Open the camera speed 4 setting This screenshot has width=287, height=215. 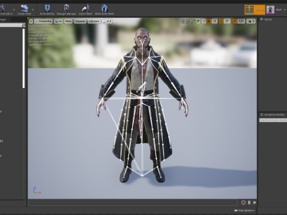coord(251,21)
